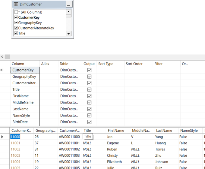Toggle Output checkbox for GeographyKey row
The image size is (205, 169).
[89, 77]
